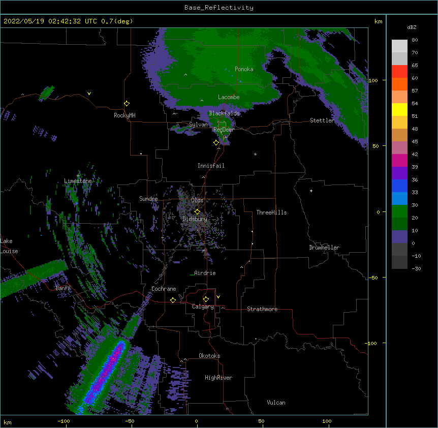Image resolution: width=438 pixels, height=428 pixels.
Task: Click the Banff label
Action: (63, 288)
